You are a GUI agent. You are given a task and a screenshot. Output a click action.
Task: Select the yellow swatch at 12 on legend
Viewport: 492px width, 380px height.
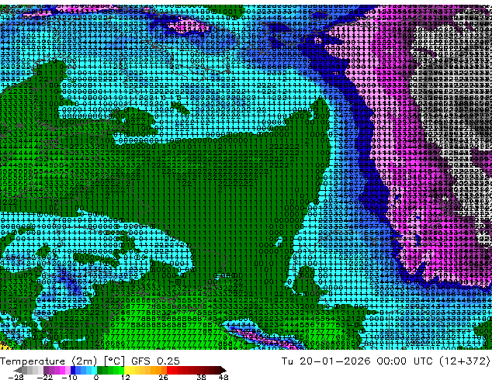[x=126, y=370]
